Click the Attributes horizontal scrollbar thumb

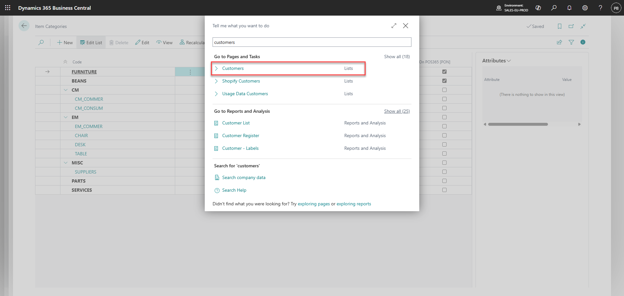518,124
